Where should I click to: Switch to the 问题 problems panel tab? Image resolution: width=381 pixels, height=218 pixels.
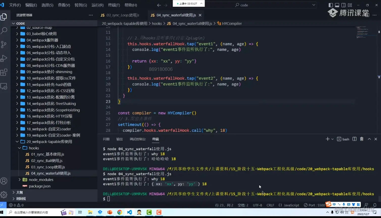click(x=106, y=139)
